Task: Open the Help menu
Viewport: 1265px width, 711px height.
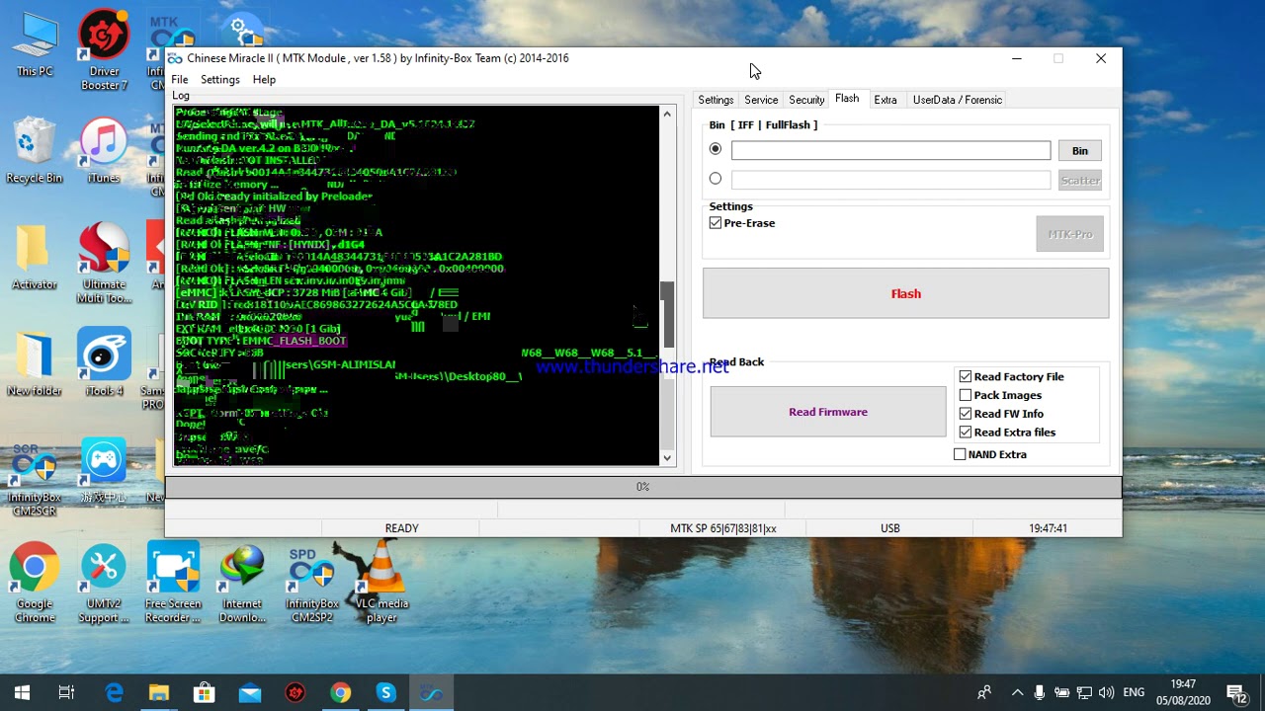Action: point(264,79)
